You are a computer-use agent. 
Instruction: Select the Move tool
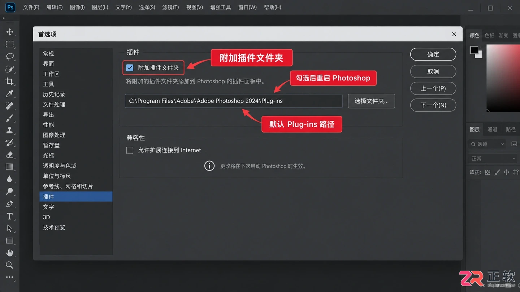(x=10, y=32)
